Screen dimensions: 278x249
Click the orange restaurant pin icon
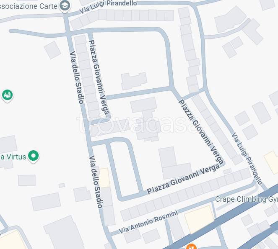(191, 246)
